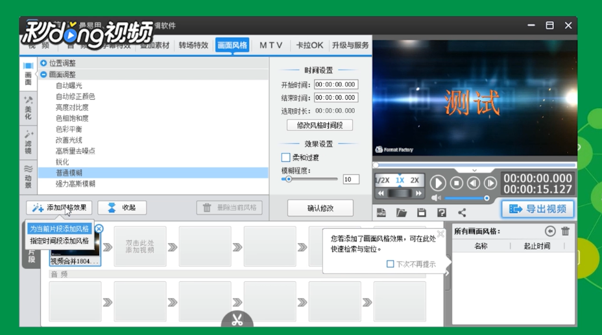
Task: Select 自动曝光 effect
Action: 69,86
